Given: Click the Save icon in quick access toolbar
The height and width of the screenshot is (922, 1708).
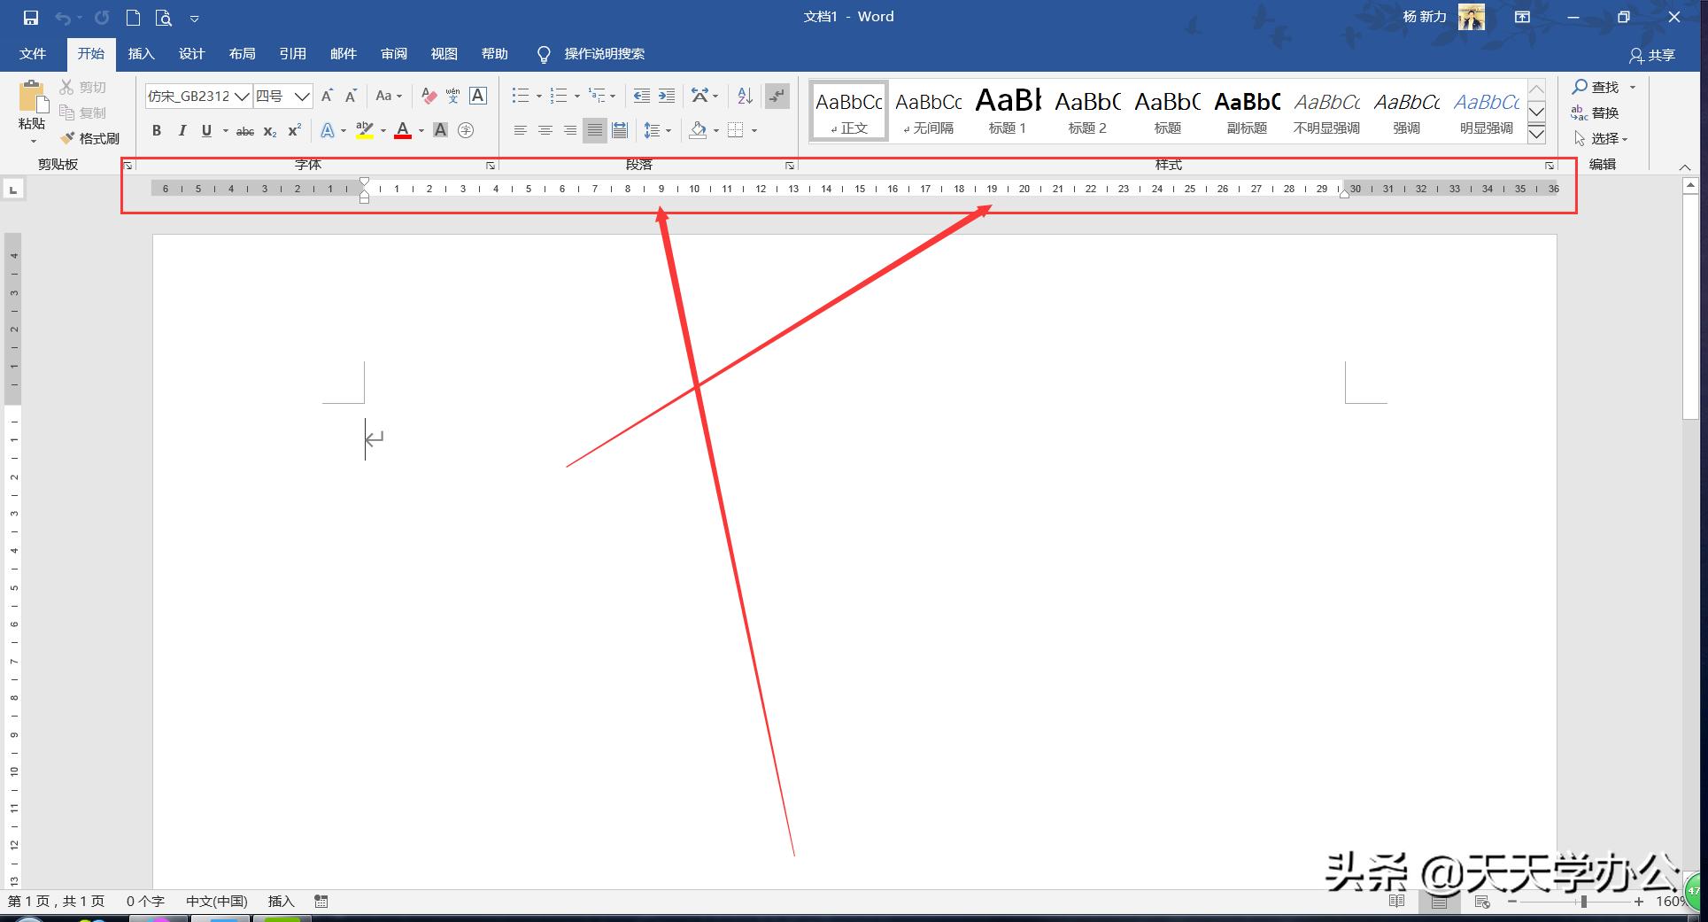Looking at the screenshot, I should [x=31, y=18].
